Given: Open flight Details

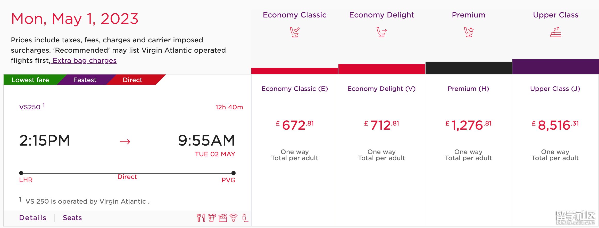Looking at the screenshot, I should click(33, 218).
